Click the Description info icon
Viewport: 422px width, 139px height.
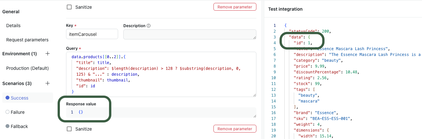pos(148,26)
